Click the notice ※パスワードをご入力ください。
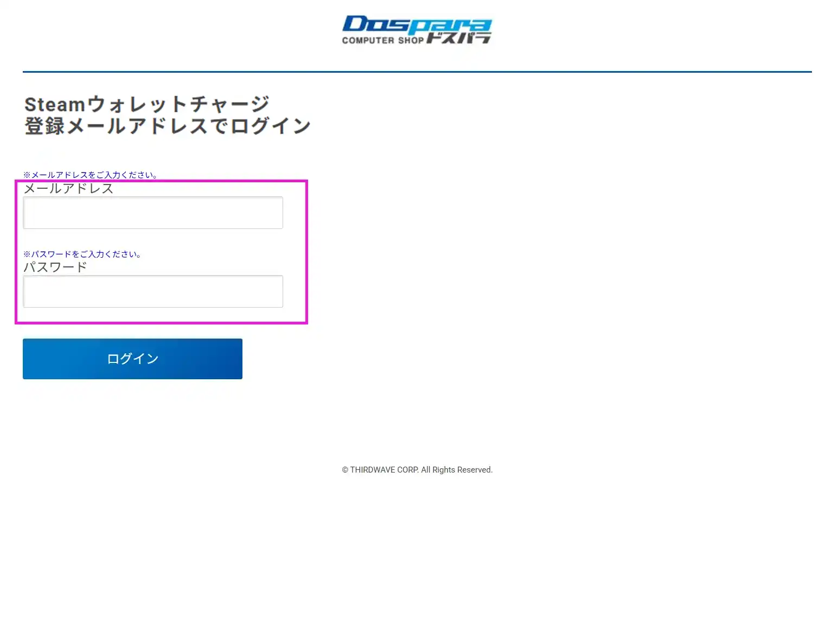Viewport: 838px width, 631px height. point(82,254)
